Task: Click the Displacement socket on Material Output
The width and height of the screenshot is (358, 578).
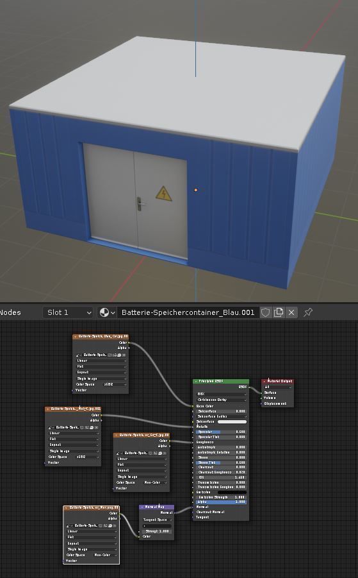Action: pos(261,404)
